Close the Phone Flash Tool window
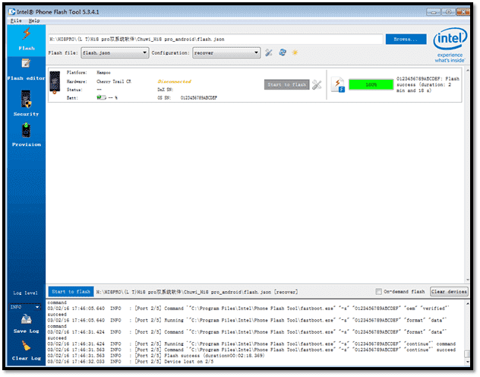The width and height of the screenshot is (480, 377). pyautogui.click(x=463, y=12)
